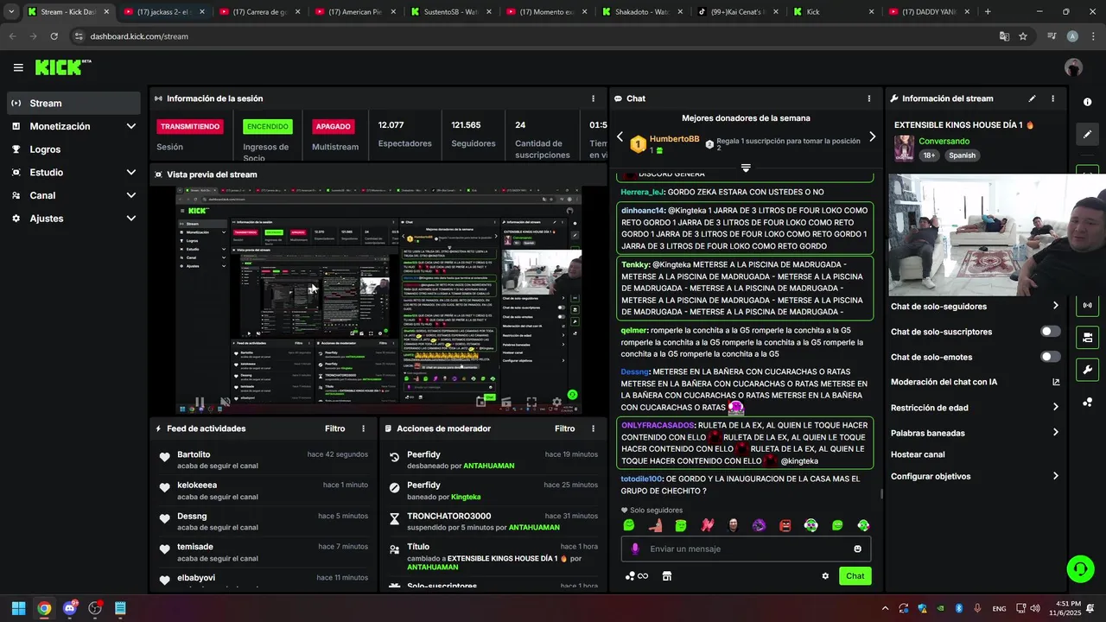Unmute the stream preview audio
The width and height of the screenshot is (1106, 622).
(x=225, y=402)
